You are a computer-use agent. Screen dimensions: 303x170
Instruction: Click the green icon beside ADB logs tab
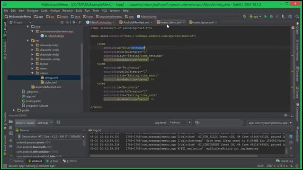pos(58,122)
